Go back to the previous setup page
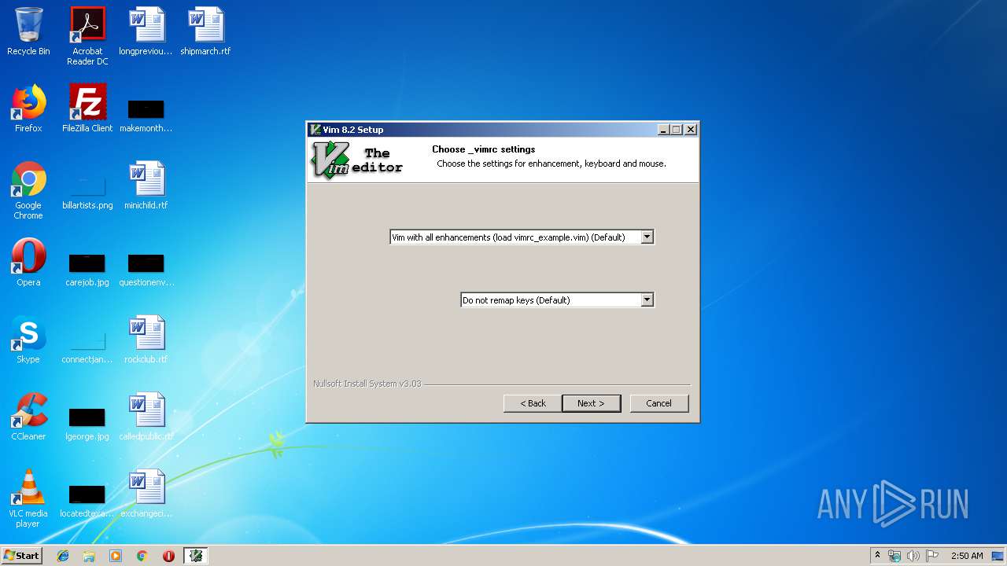 (533, 403)
